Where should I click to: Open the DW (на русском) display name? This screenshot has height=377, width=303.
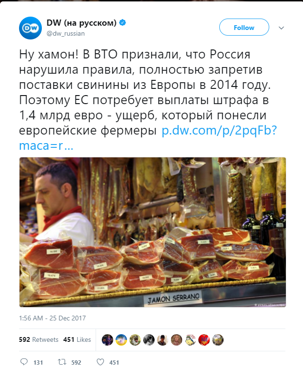81,23
